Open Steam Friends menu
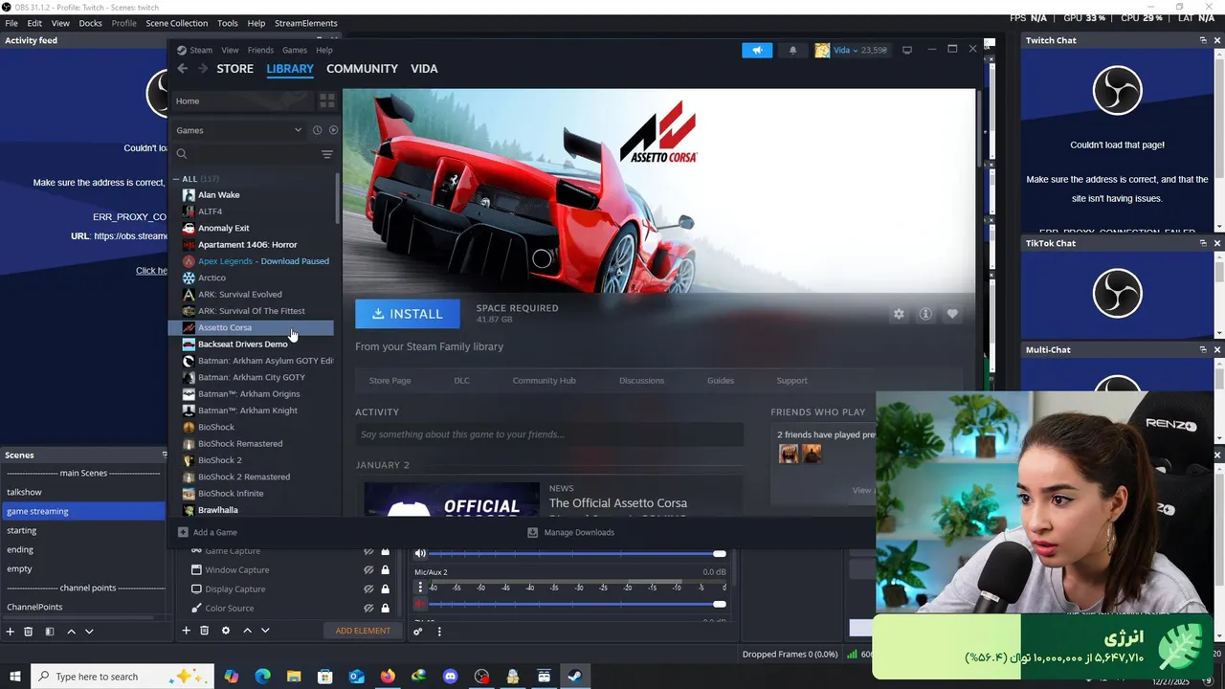 tap(260, 51)
